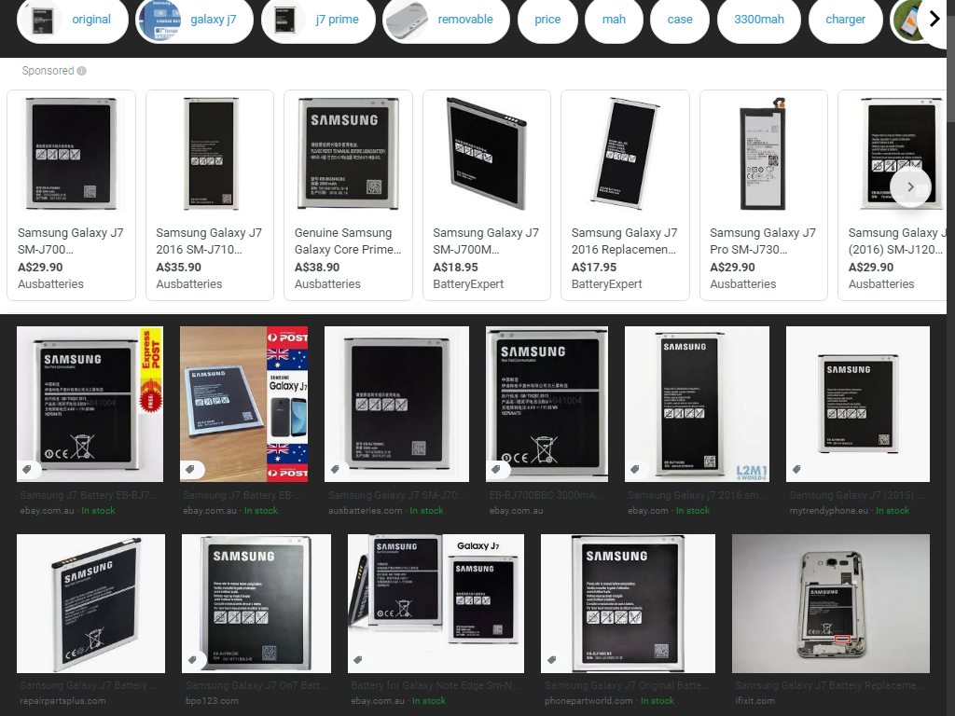
Task: Open mytrendyphone.eu Galaxy J7 (2015) image
Action: [858, 405]
